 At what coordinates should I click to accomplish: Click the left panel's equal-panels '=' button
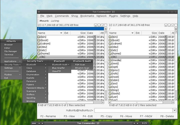pos(95,25)
